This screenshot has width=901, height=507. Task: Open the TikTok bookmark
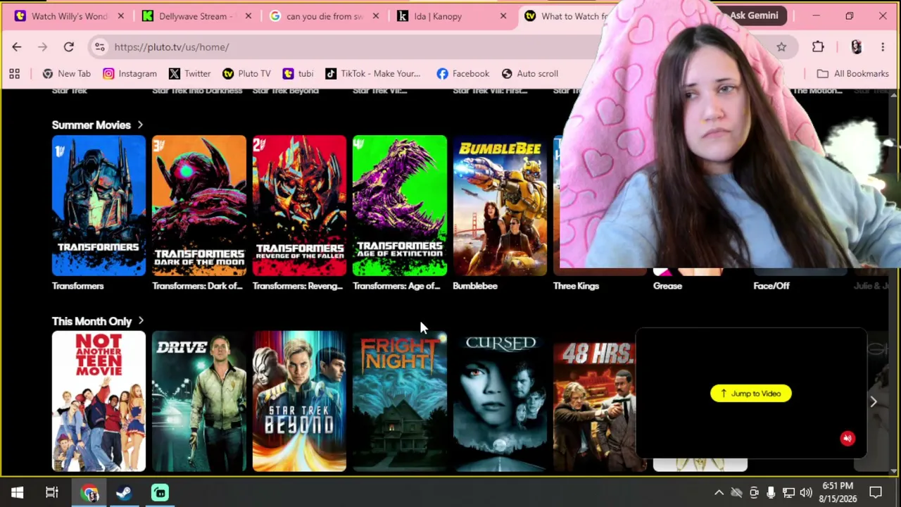tap(372, 73)
